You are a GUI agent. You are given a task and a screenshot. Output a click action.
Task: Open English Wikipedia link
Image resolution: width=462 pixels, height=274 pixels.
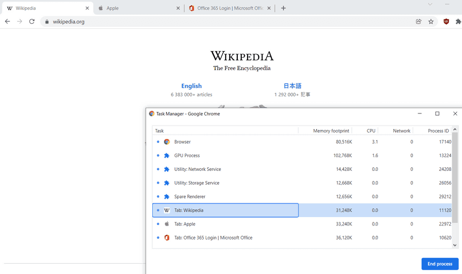click(192, 86)
